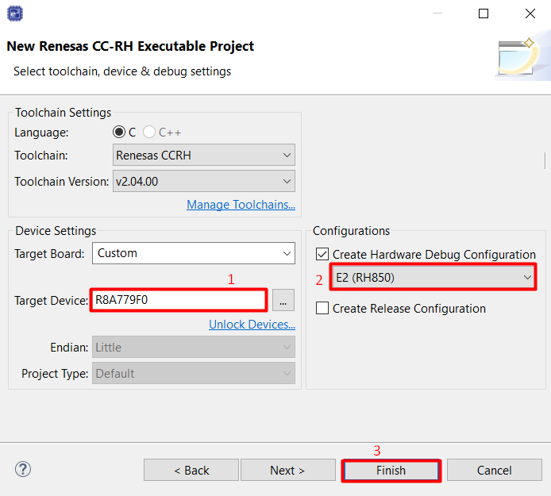Click the Manage Toolchains link
Screen dimensions: 551x496
(241, 205)
